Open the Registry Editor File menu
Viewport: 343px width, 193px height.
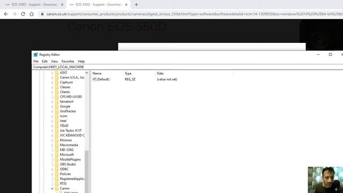(x=36, y=62)
